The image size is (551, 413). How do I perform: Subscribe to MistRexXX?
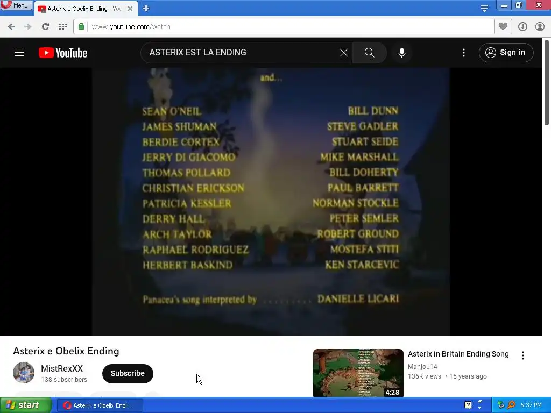(x=128, y=373)
